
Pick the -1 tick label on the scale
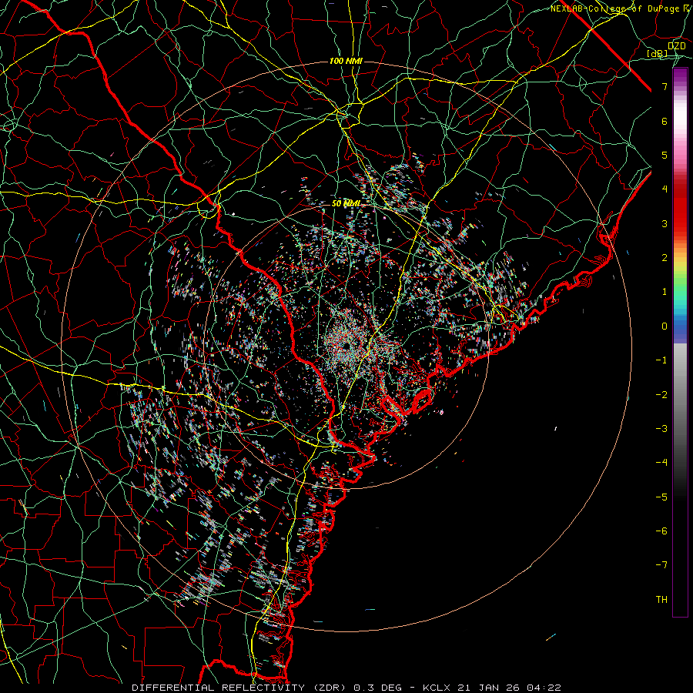[x=661, y=360]
